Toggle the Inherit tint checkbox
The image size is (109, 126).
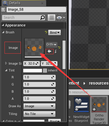(x=45, y=71)
